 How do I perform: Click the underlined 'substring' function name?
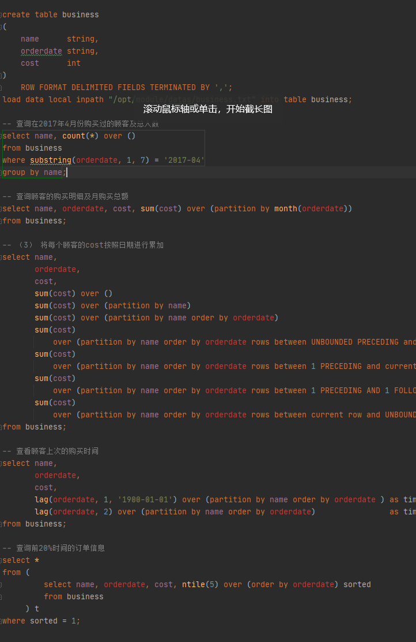click(51, 160)
